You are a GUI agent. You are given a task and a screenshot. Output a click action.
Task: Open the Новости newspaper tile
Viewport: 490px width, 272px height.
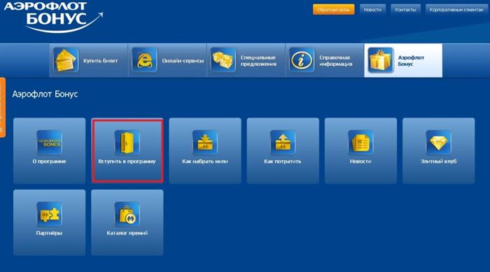(360, 151)
